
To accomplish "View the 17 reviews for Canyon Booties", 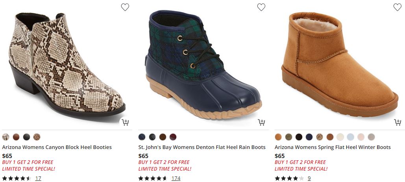I will click(38, 178).
